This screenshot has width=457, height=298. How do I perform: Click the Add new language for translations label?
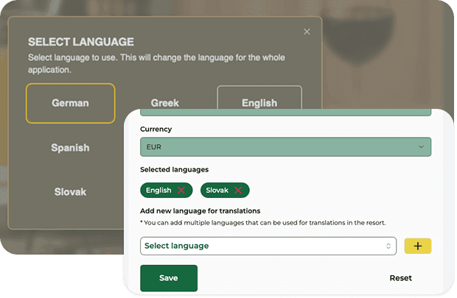pos(200,211)
